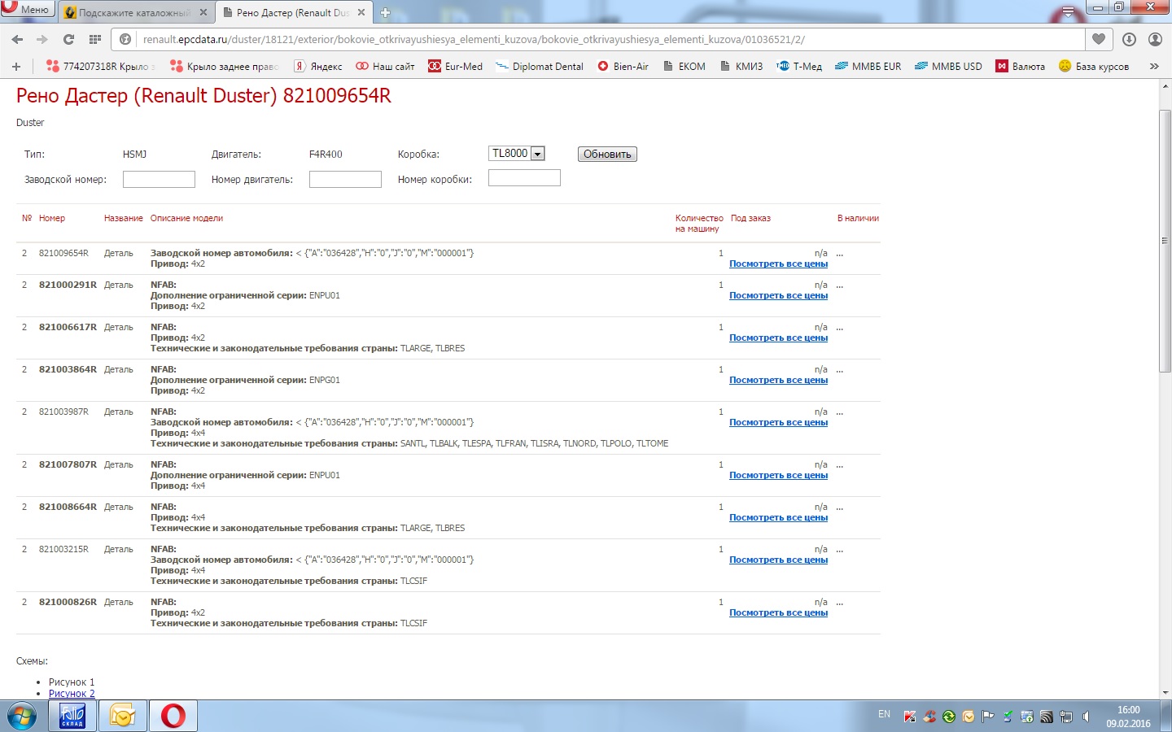This screenshot has height=732, width=1172.
Task: Open the Outlook mail taskbar icon
Action: [x=123, y=716]
